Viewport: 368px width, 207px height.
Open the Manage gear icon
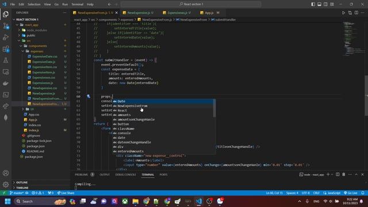point(6,185)
